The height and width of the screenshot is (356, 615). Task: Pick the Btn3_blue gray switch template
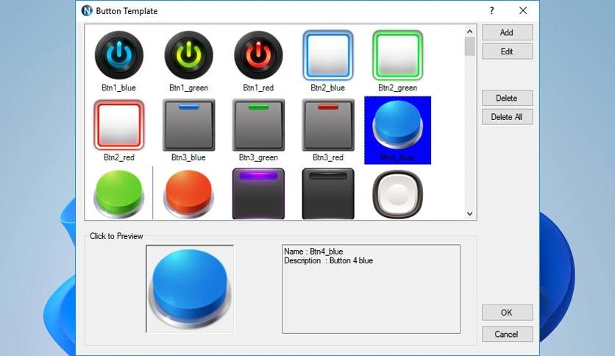(x=188, y=125)
